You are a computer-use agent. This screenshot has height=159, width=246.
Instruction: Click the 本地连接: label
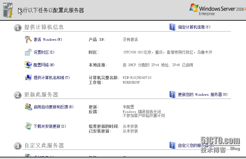point(98,65)
